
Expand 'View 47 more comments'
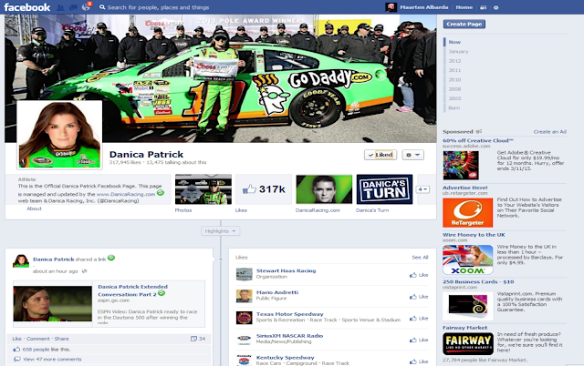tap(52, 360)
